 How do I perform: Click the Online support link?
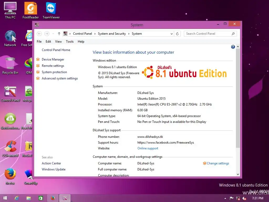(x=148, y=148)
